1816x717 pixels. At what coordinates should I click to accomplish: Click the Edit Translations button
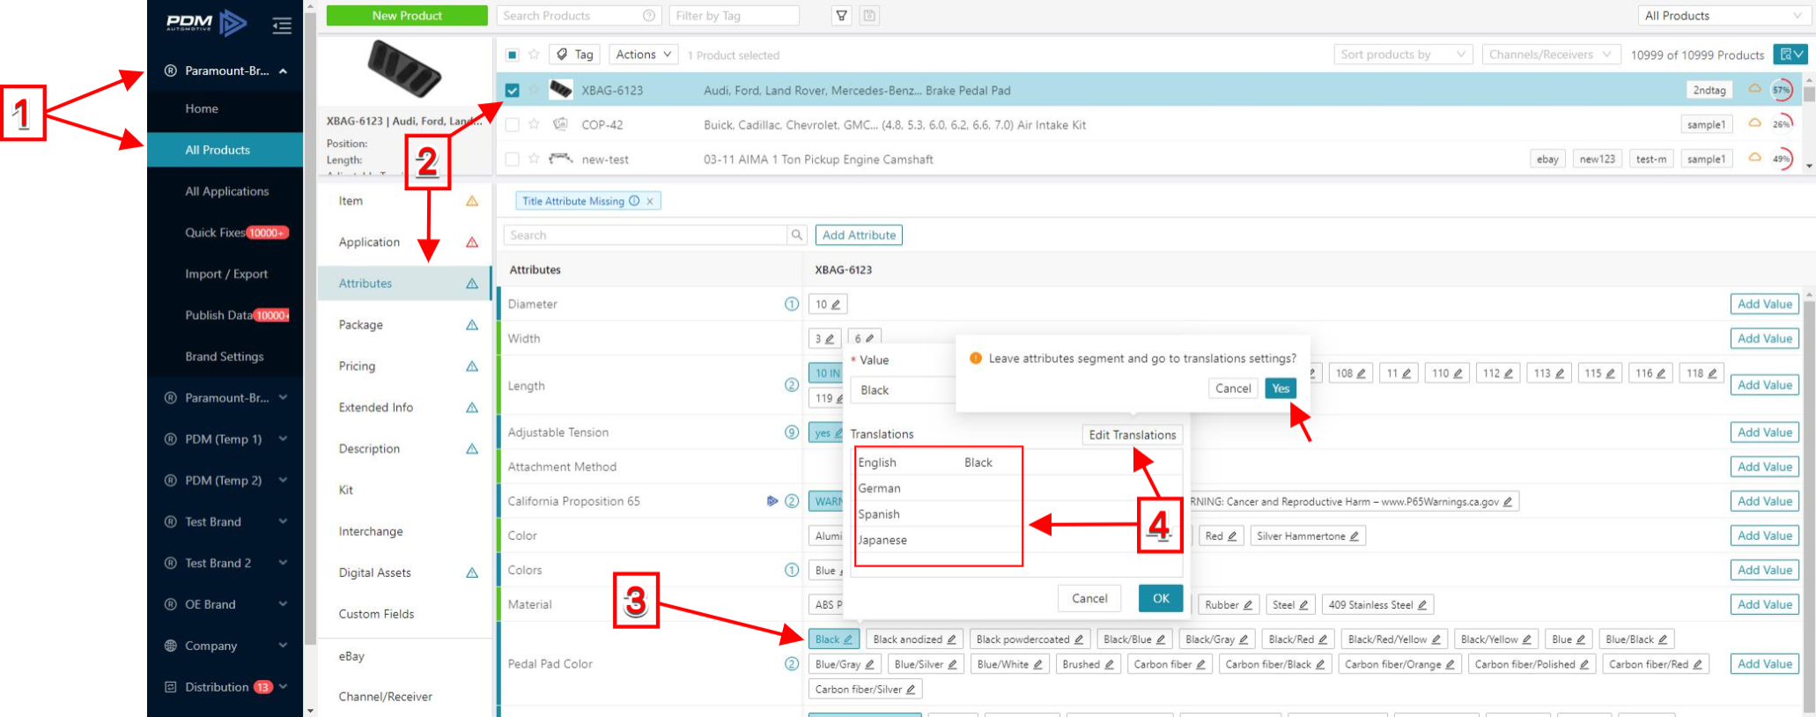(x=1133, y=434)
